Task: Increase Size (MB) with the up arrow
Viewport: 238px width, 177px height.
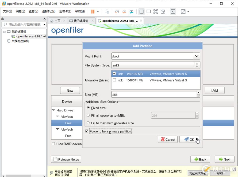Action: 198,93
